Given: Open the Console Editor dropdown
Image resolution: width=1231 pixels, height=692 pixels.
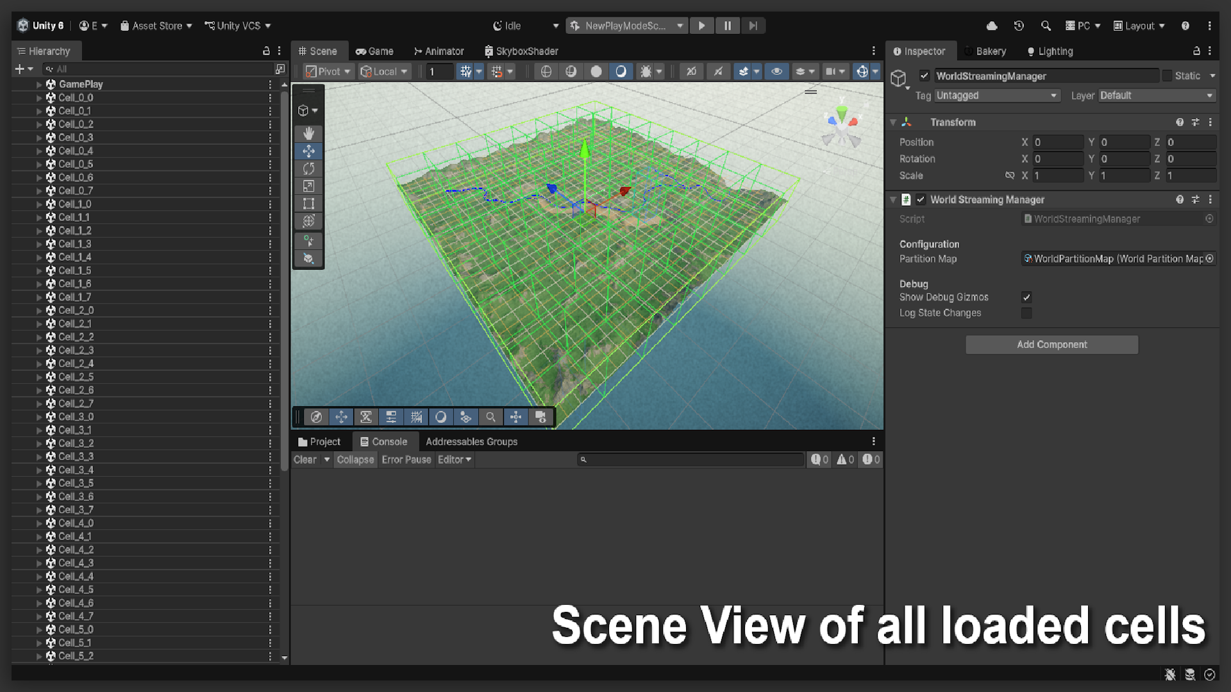Looking at the screenshot, I should tap(455, 459).
